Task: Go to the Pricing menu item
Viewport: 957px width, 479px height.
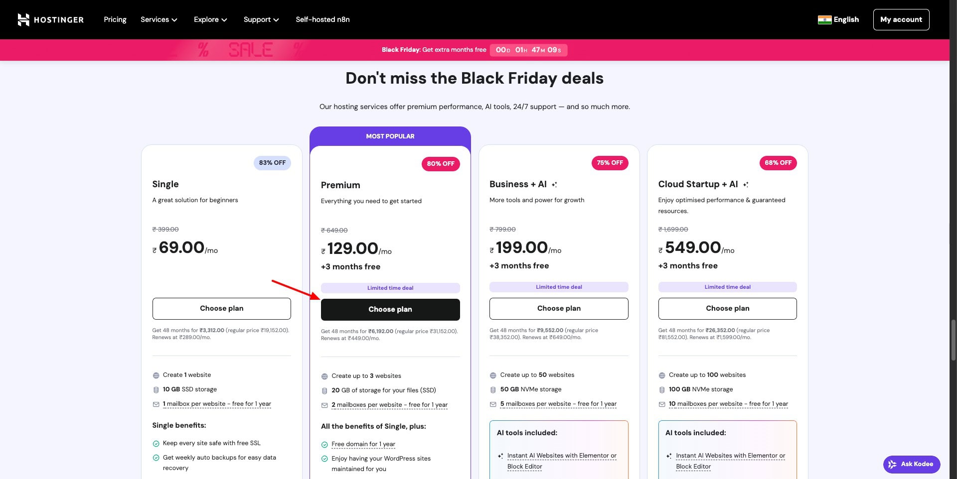Action: pyautogui.click(x=115, y=19)
